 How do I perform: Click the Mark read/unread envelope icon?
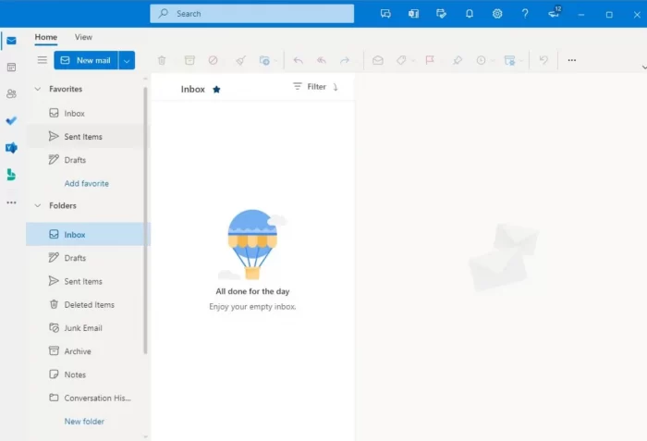coord(377,60)
